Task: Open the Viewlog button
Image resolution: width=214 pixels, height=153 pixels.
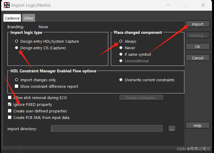Action: click(x=197, y=35)
